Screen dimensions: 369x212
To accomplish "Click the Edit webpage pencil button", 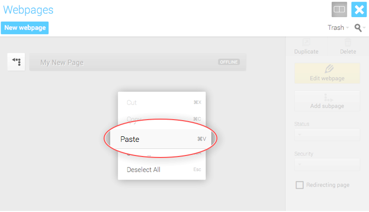I will [327, 73].
